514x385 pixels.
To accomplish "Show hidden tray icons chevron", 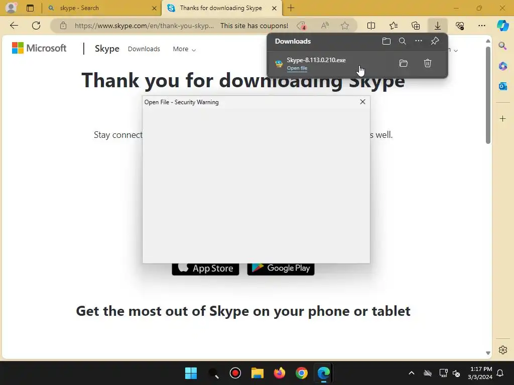I will pyautogui.click(x=412, y=373).
